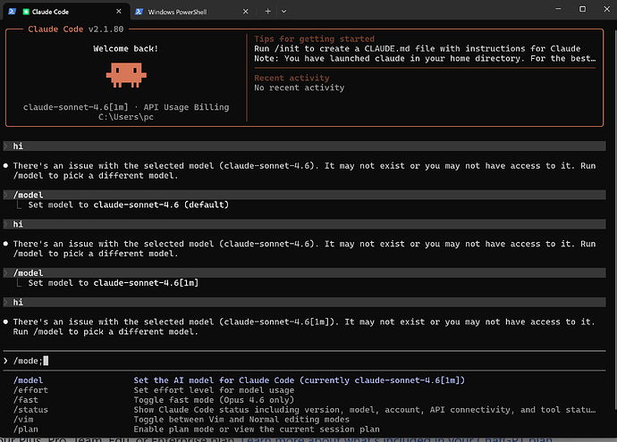This screenshot has width=617, height=442.
Task: Open a new terminal tab
Action: pos(267,12)
